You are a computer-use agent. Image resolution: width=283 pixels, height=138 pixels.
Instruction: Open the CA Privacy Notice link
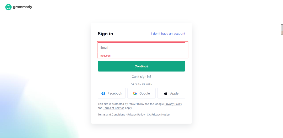point(158,114)
